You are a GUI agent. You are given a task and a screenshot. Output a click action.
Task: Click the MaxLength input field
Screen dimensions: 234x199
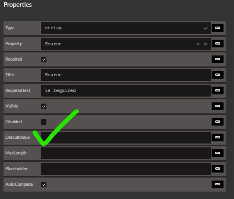coord(126,153)
